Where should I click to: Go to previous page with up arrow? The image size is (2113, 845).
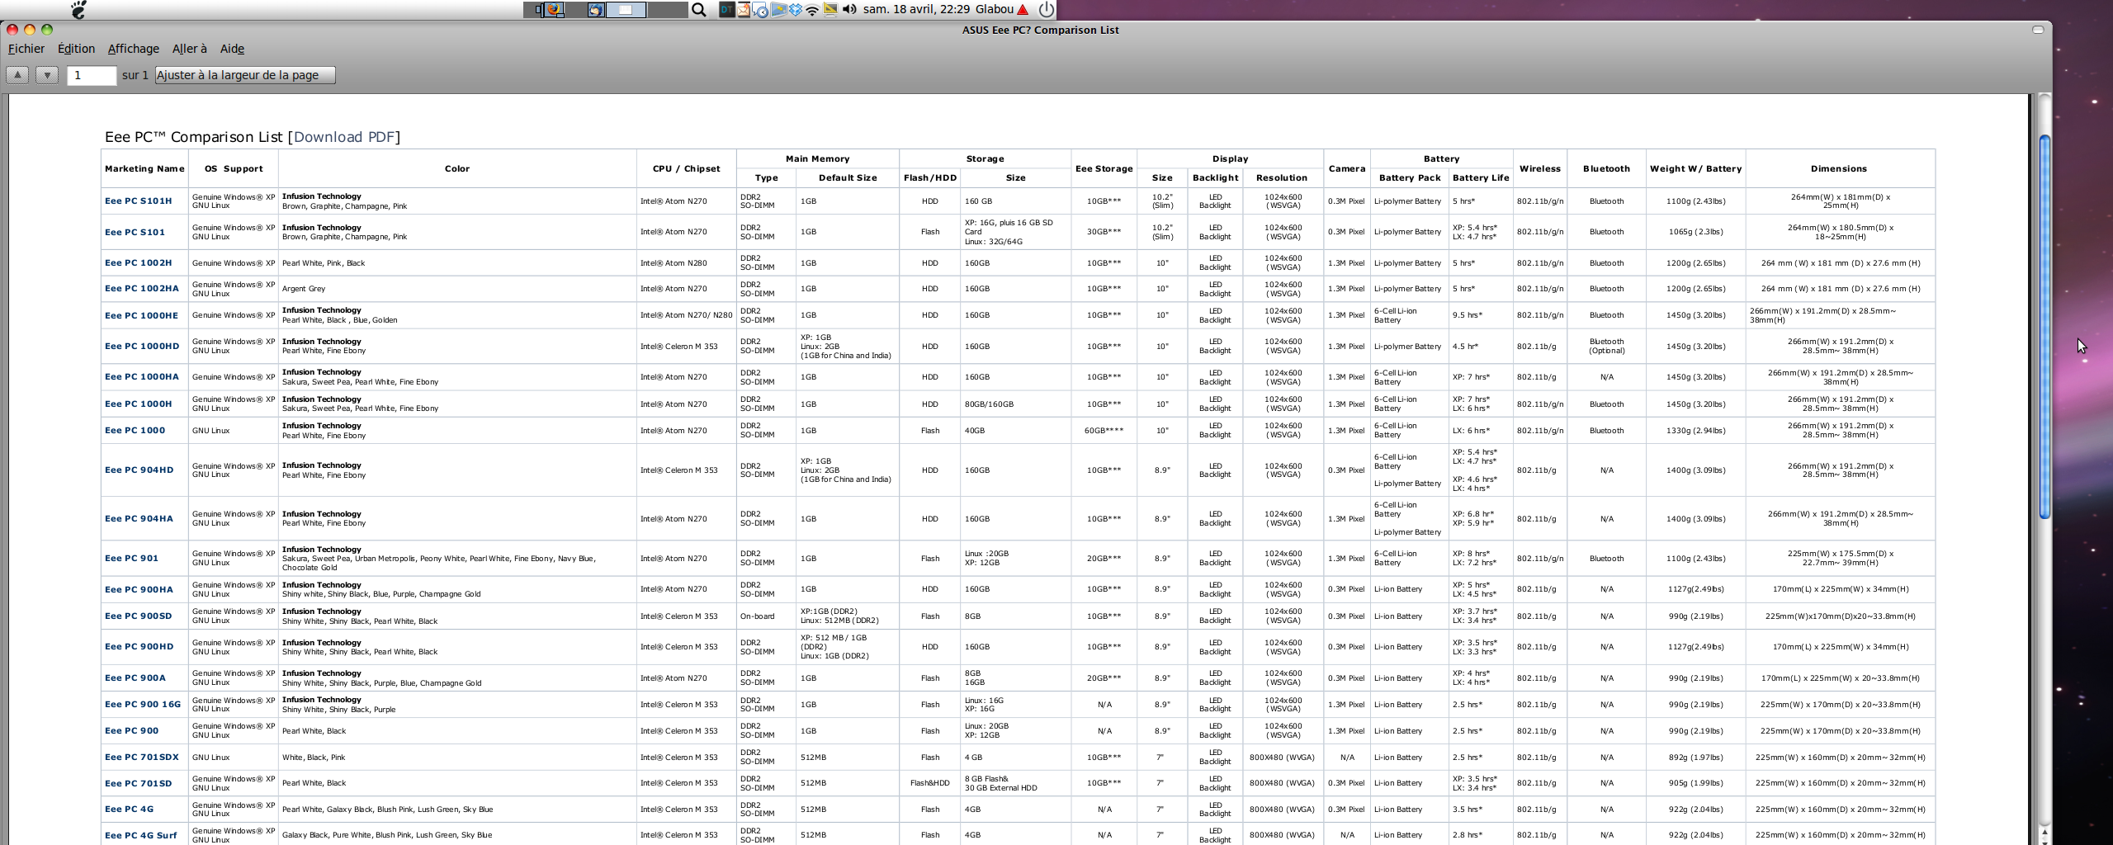[17, 75]
